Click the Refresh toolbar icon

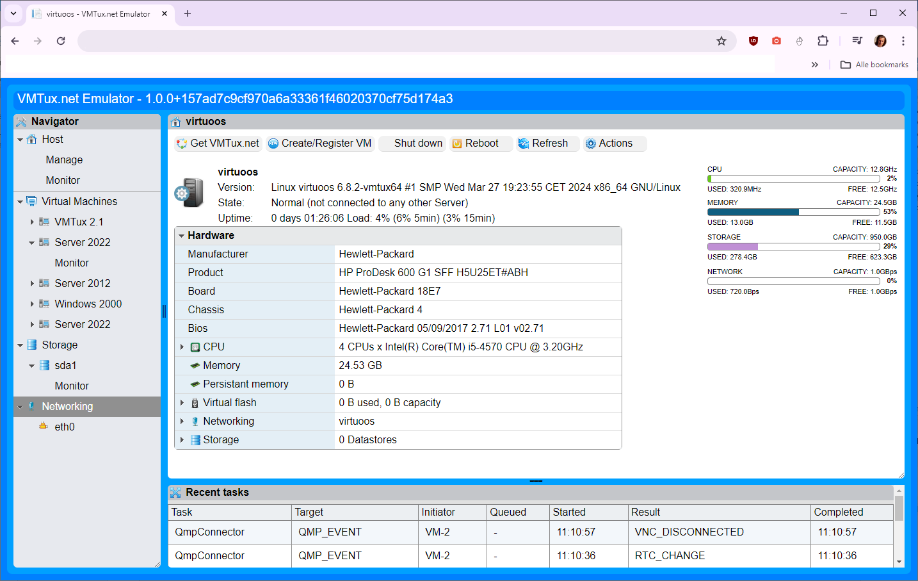coord(524,143)
